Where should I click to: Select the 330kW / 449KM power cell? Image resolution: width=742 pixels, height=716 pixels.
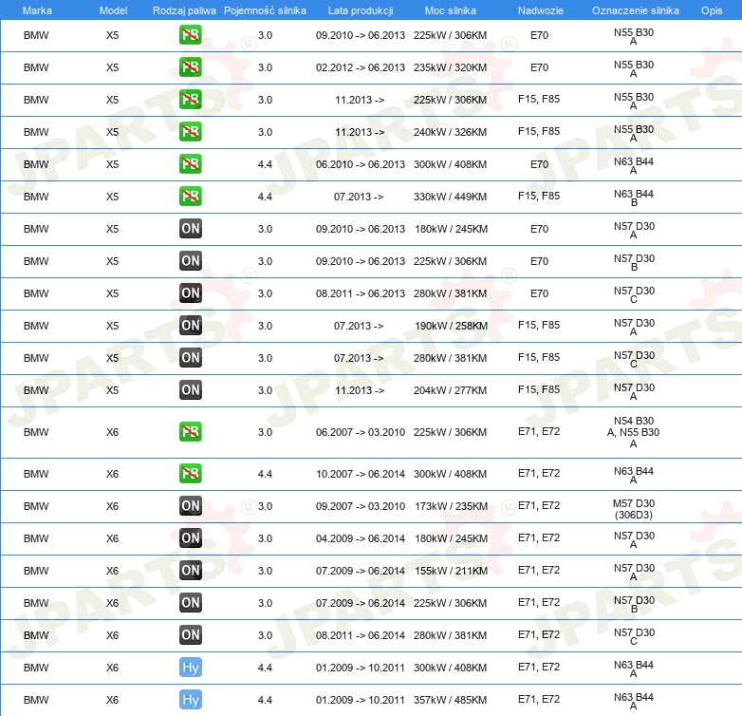point(450,197)
